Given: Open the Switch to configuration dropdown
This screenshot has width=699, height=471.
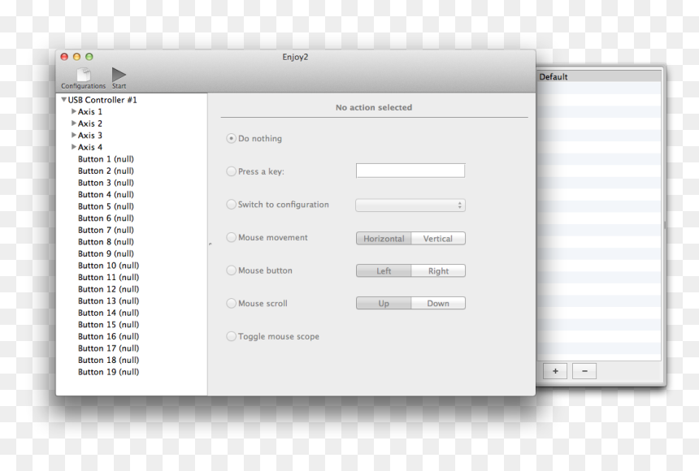Looking at the screenshot, I should [410, 205].
